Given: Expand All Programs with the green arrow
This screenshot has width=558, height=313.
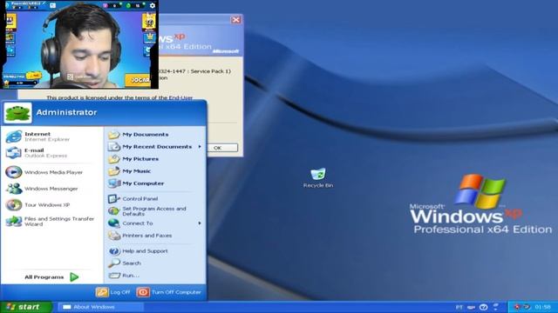Looking at the screenshot, I should [74, 276].
